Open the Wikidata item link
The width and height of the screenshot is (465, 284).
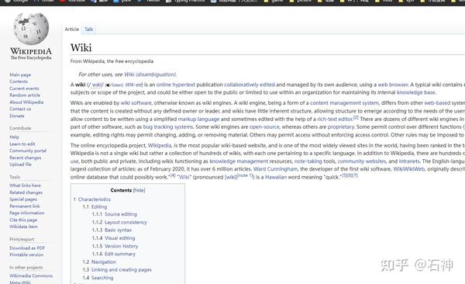[23, 227]
